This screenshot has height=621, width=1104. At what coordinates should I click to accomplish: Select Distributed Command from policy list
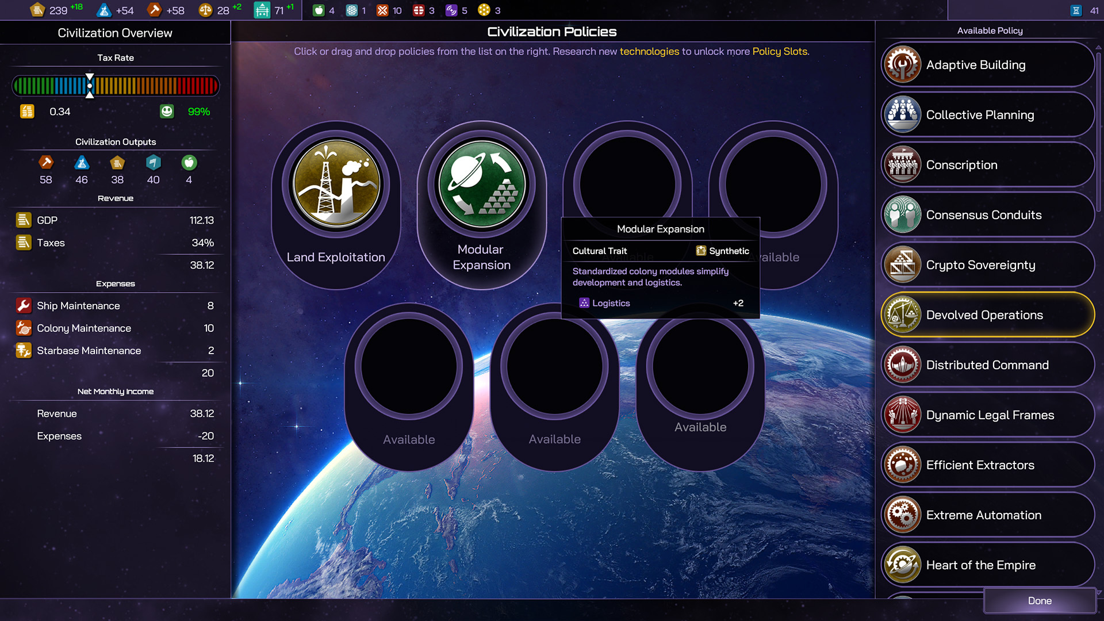coord(987,365)
